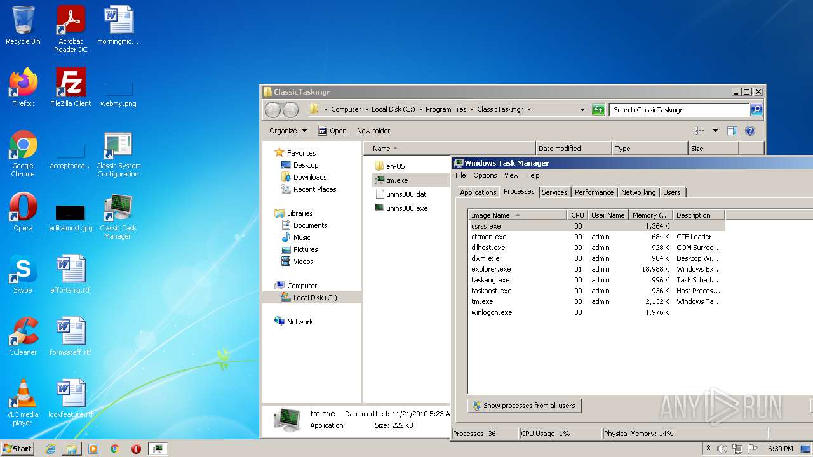Viewport: 813px width, 457px height.
Task: Switch to Performance tab
Action: pyautogui.click(x=594, y=192)
